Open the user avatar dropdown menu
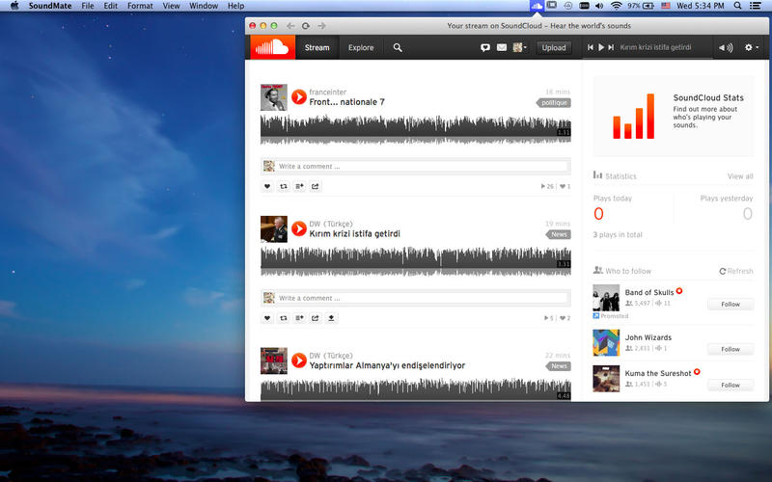Screen dimensions: 772x482 pyautogui.click(x=519, y=47)
